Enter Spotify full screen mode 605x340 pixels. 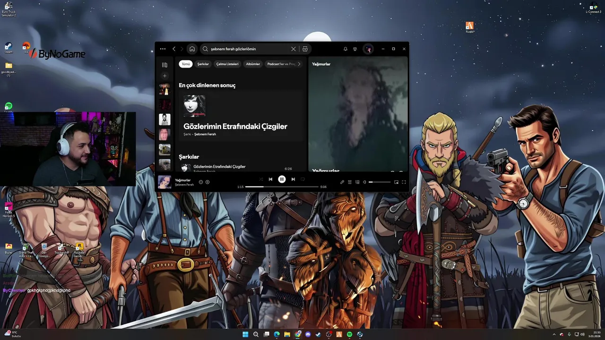coord(404,182)
